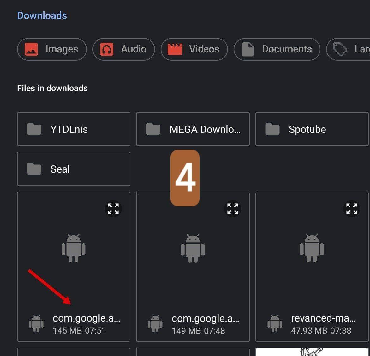Open the Seal folder
Image resolution: width=370 pixels, height=356 pixels.
click(x=74, y=169)
